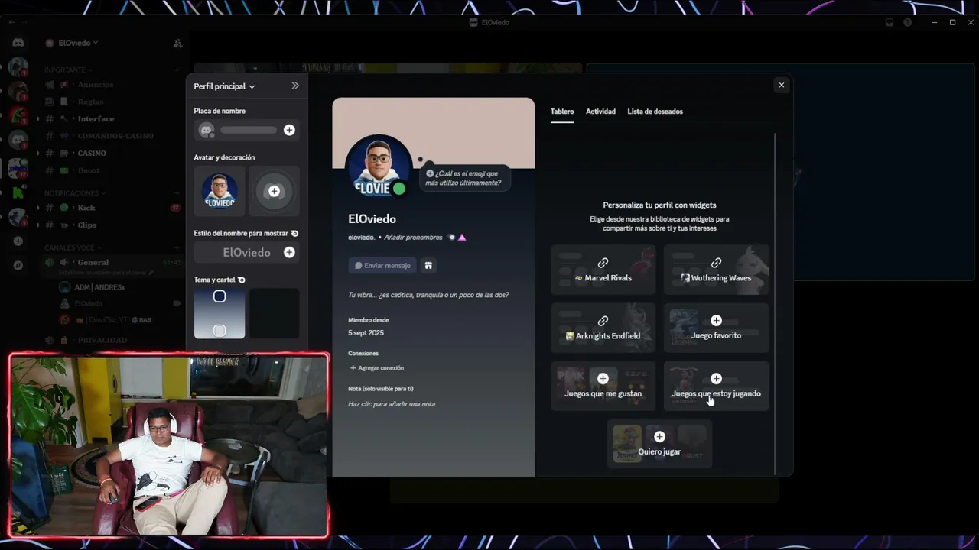Expand threads arrow beside Clips channel
Screen dimensions: 979x550
coord(38,225)
